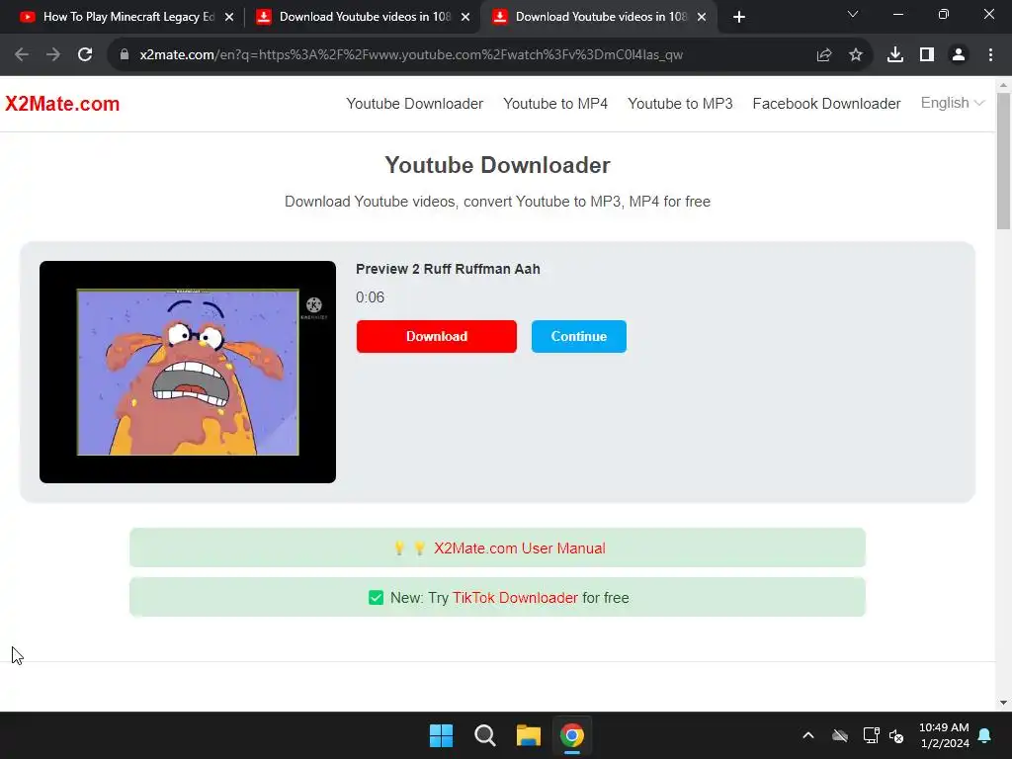1012x759 pixels.
Task: Open X2Mate.com User Manual link
Action: pos(520,548)
